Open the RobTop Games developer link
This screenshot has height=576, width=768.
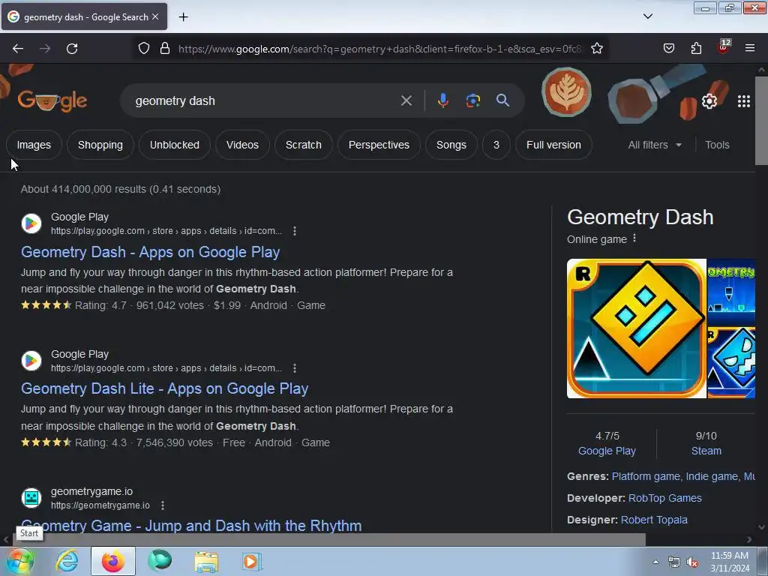tap(664, 498)
